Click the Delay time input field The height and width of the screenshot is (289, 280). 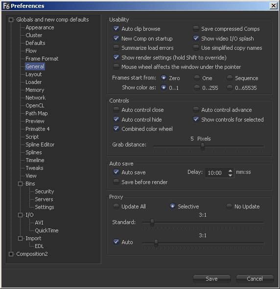coord(216,173)
